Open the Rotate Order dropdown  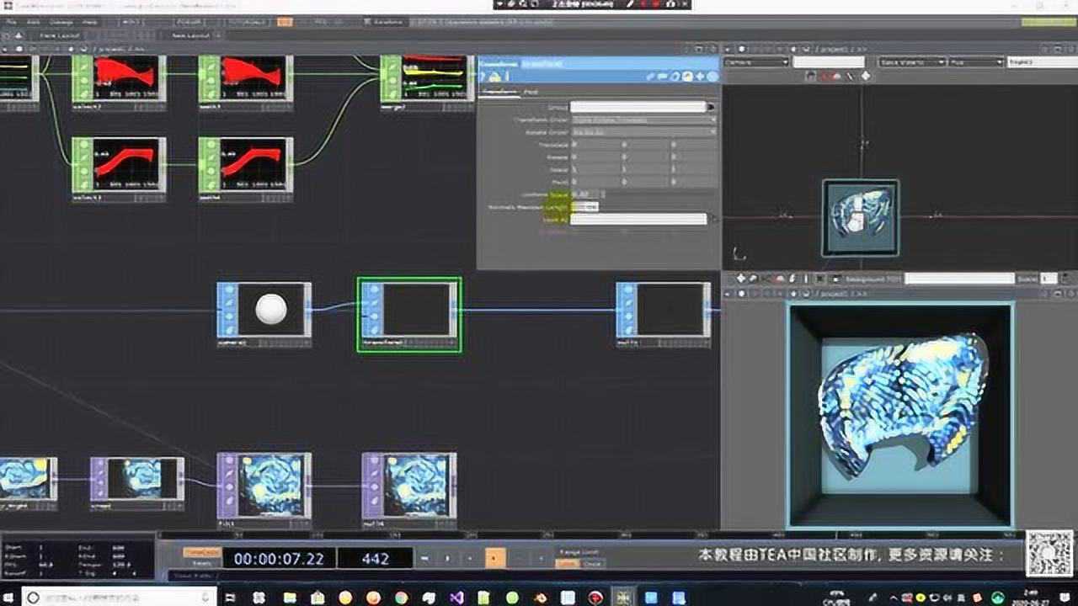pyautogui.click(x=640, y=131)
